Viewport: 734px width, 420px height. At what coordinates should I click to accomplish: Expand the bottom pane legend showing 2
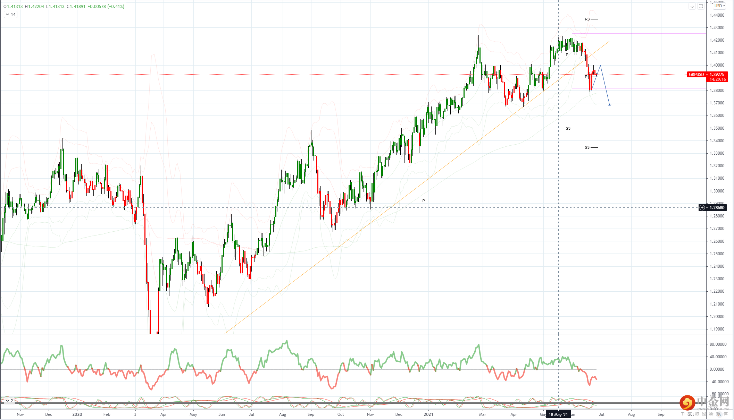coord(7,401)
